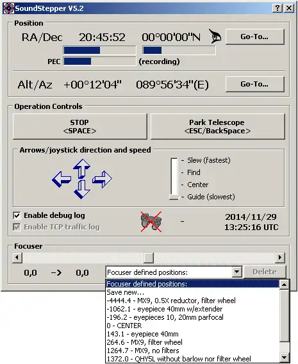The width and height of the screenshot is (298, 364).
Task: Select 264.6 MX9, filter wheel position
Action: [193, 342]
